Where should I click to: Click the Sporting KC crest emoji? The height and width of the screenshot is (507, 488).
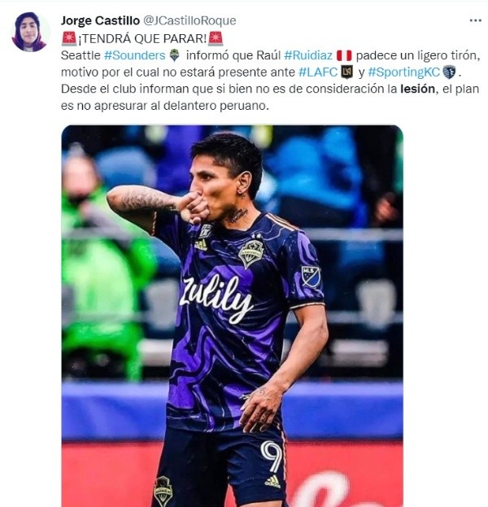pos(449,72)
